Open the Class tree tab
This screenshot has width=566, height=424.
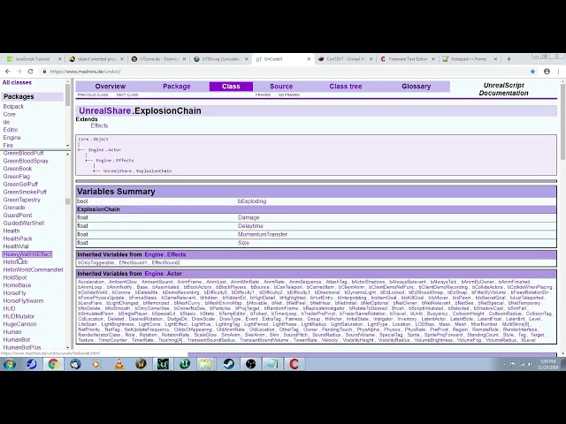[x=346, y=87]
